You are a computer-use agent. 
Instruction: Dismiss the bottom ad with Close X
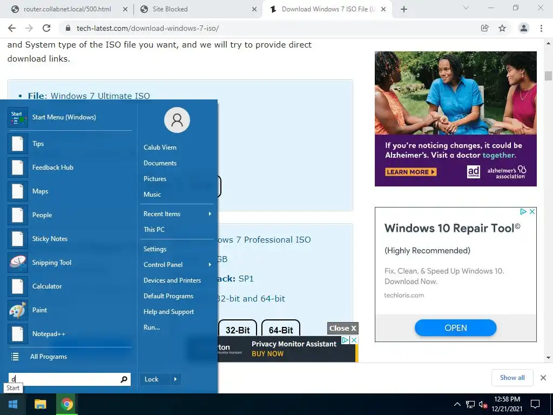tap(343, 328)
